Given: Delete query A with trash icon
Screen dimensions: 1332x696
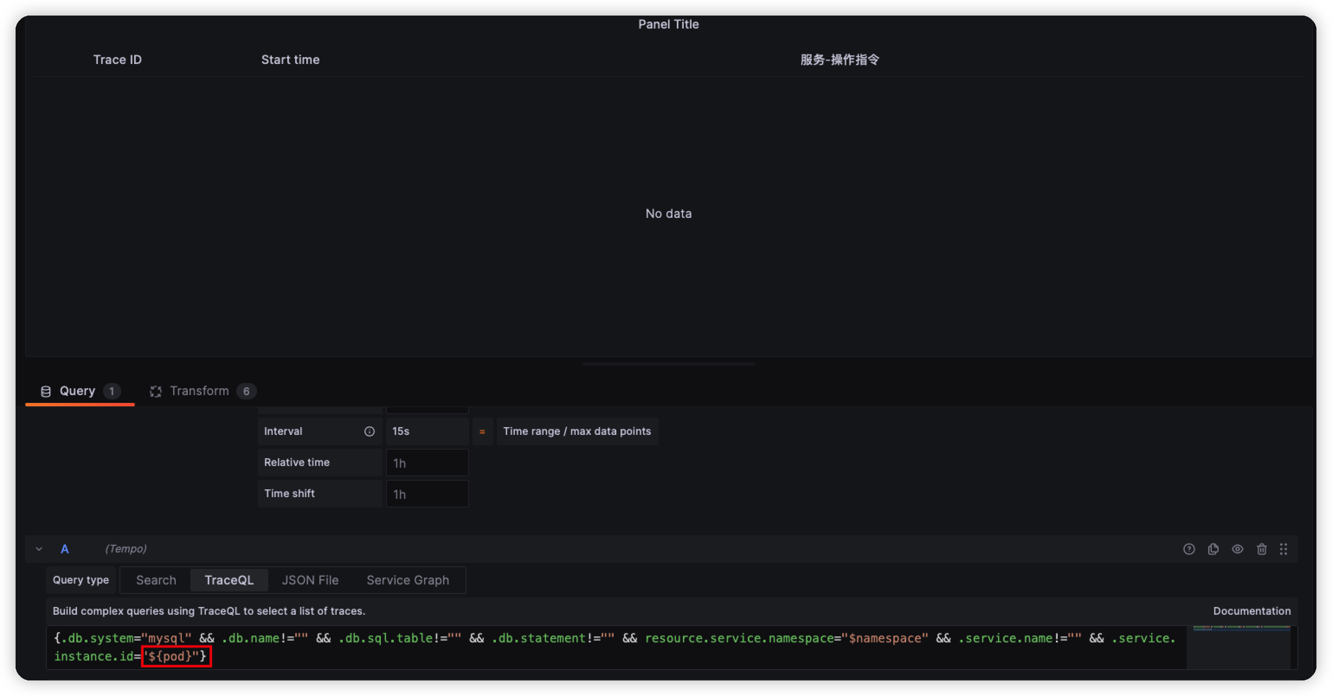Looking at the screenshot, I should pyautogui.click(x=1261, y=549).
